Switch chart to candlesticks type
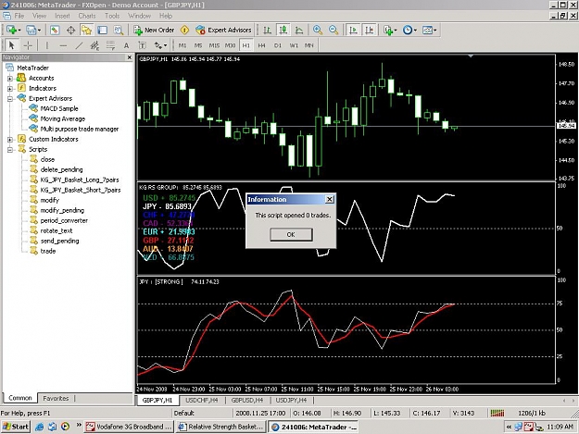Image resolution: width=579 pixels, height=434 pixels. 283,30
